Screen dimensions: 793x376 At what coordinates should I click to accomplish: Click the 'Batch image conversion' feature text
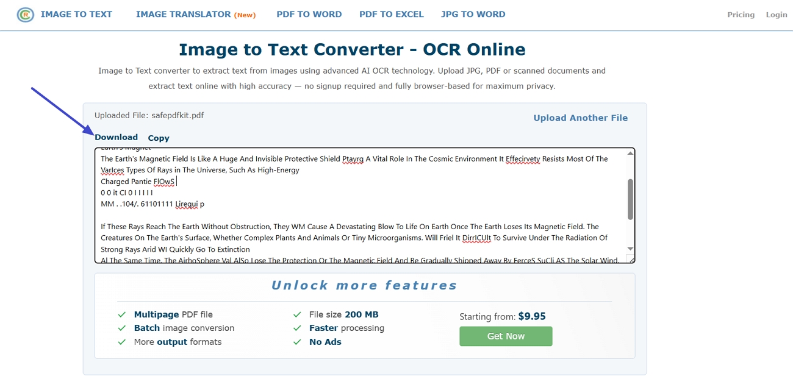(184, 328)
